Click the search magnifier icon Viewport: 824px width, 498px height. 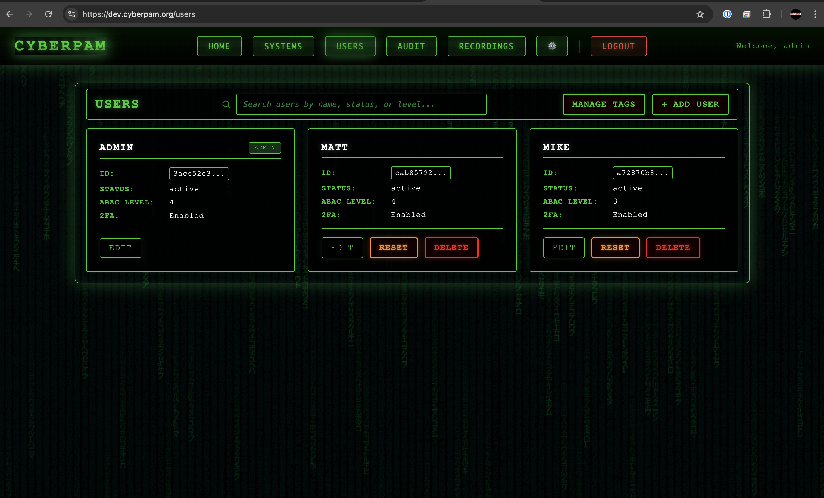226,104
